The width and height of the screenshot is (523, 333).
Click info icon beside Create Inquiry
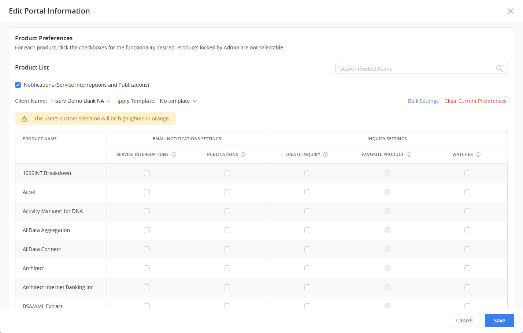tap(325, 154)
